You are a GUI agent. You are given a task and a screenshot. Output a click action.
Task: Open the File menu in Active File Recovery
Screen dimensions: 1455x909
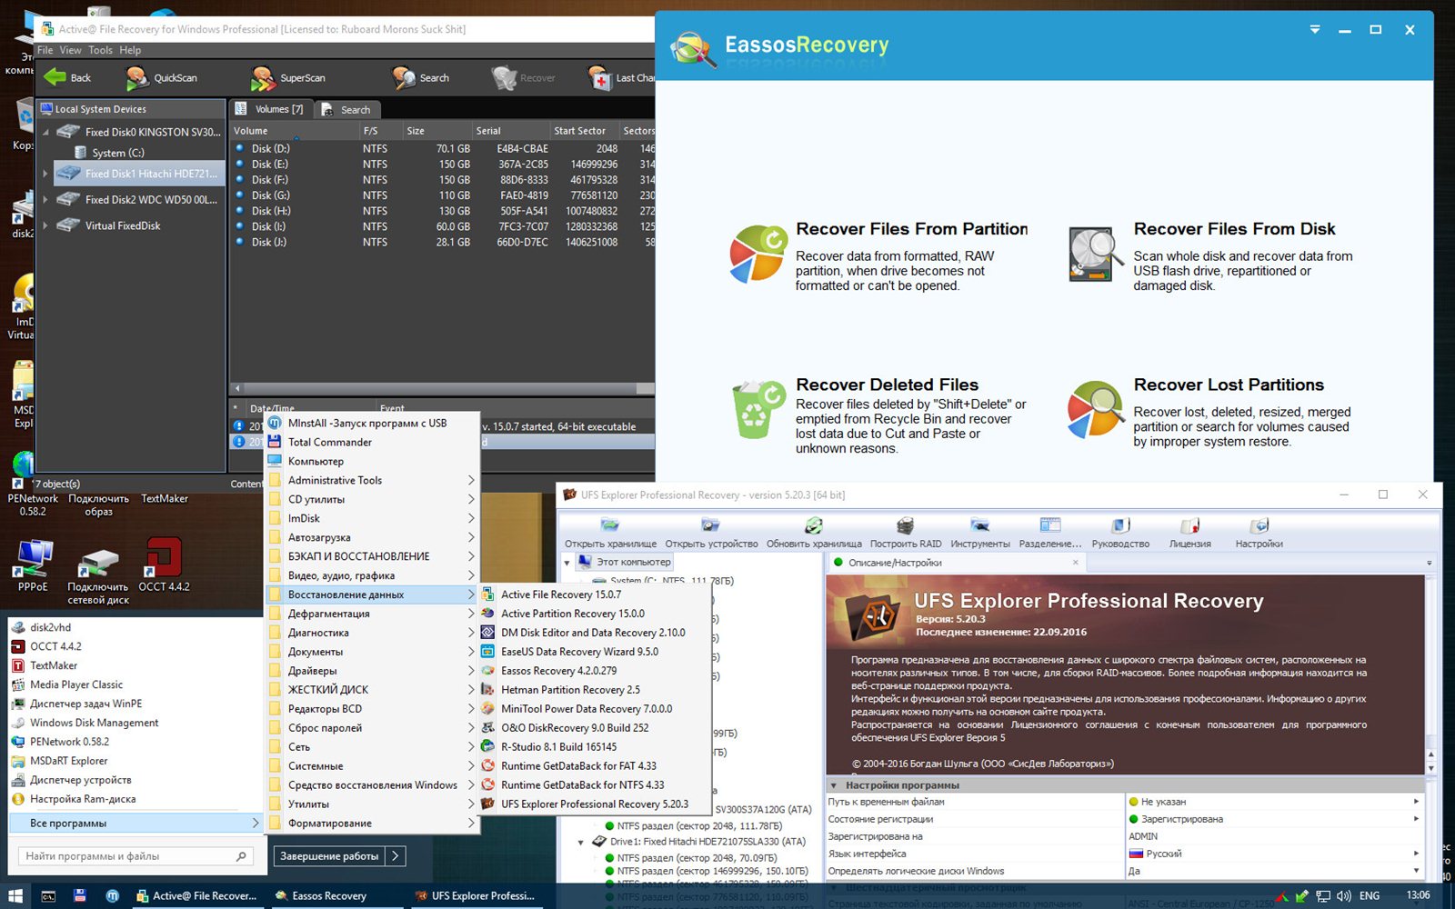pos(45,50)
